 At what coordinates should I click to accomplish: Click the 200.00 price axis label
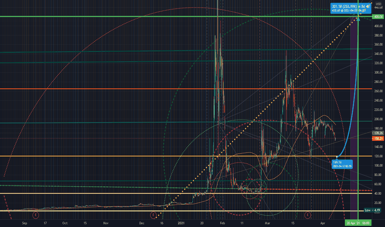pyautogui.click(x=378, y=119)
